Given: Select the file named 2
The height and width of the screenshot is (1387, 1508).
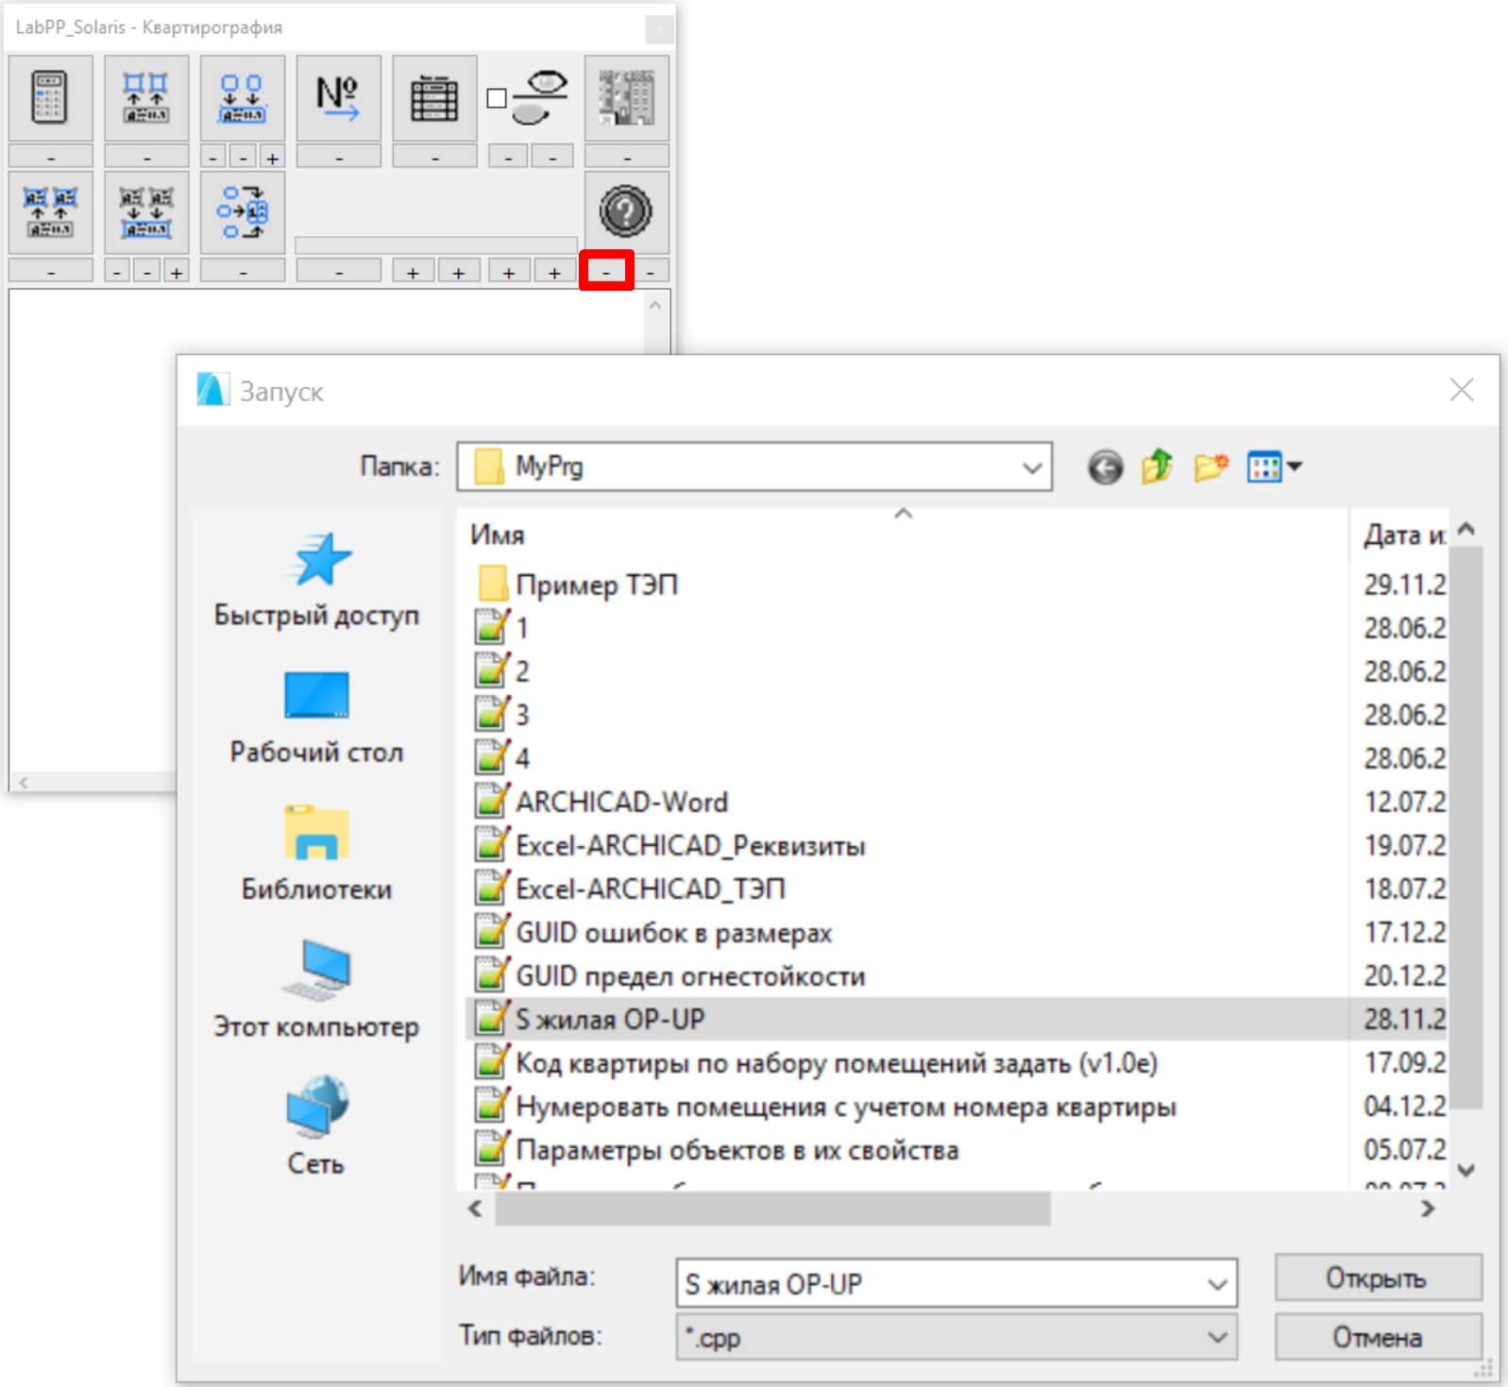Looking at the screenshot, I should point(503,671).
